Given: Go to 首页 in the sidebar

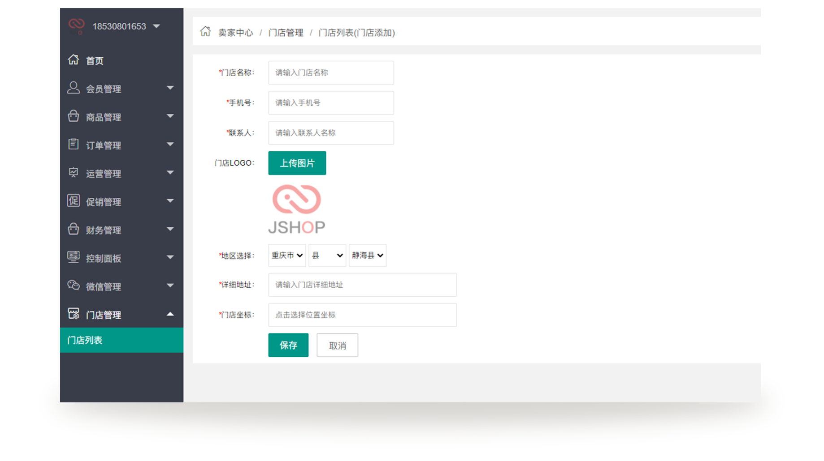Looking at the screenshot, I should click(95, 61).
